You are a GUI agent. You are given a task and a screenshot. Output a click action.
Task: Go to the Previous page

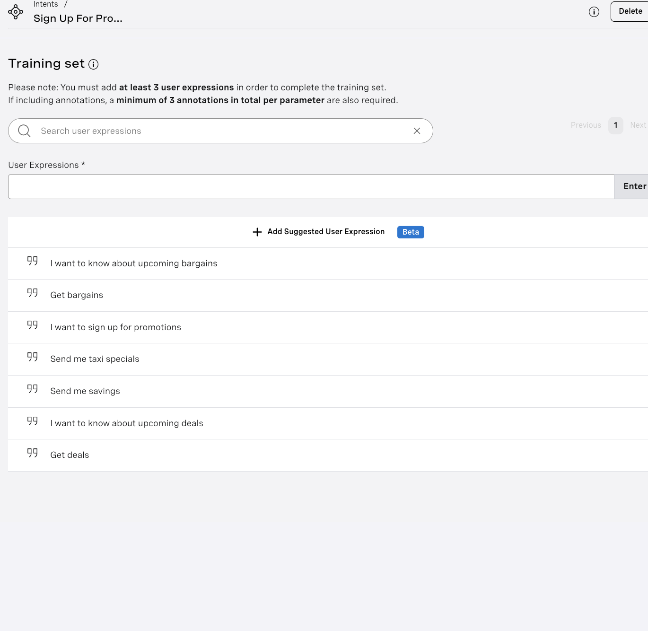pyautogui.click(x=586, y=125)
